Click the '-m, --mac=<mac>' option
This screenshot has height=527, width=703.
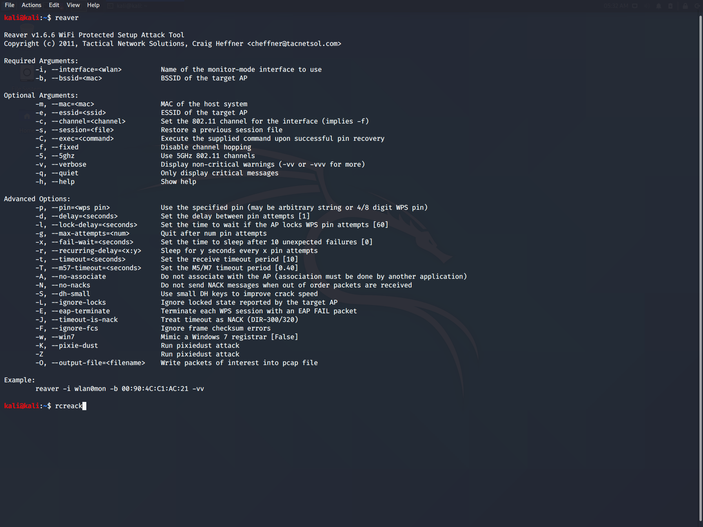(x=65, y=104)
